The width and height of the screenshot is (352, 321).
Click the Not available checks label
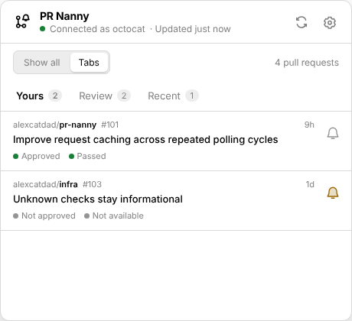pyautogui.click(x=118, y=216)
